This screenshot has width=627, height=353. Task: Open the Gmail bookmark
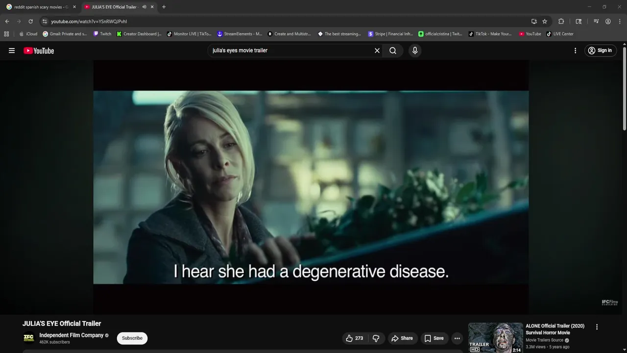[x=65, y=34]
